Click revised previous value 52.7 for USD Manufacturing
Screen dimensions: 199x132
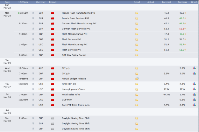[182, 45]
